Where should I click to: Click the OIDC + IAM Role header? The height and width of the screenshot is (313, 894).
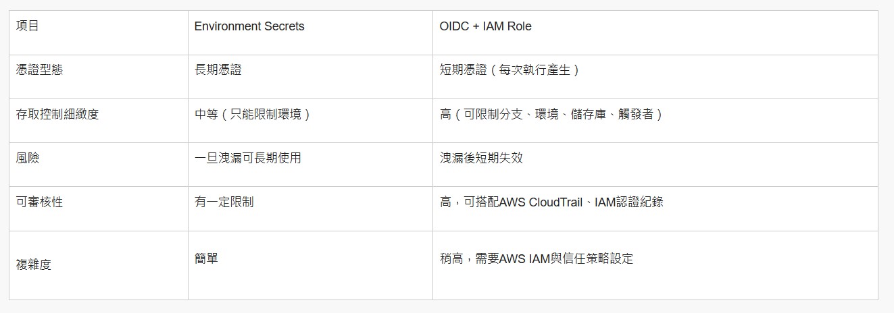(x=655, y=32)
